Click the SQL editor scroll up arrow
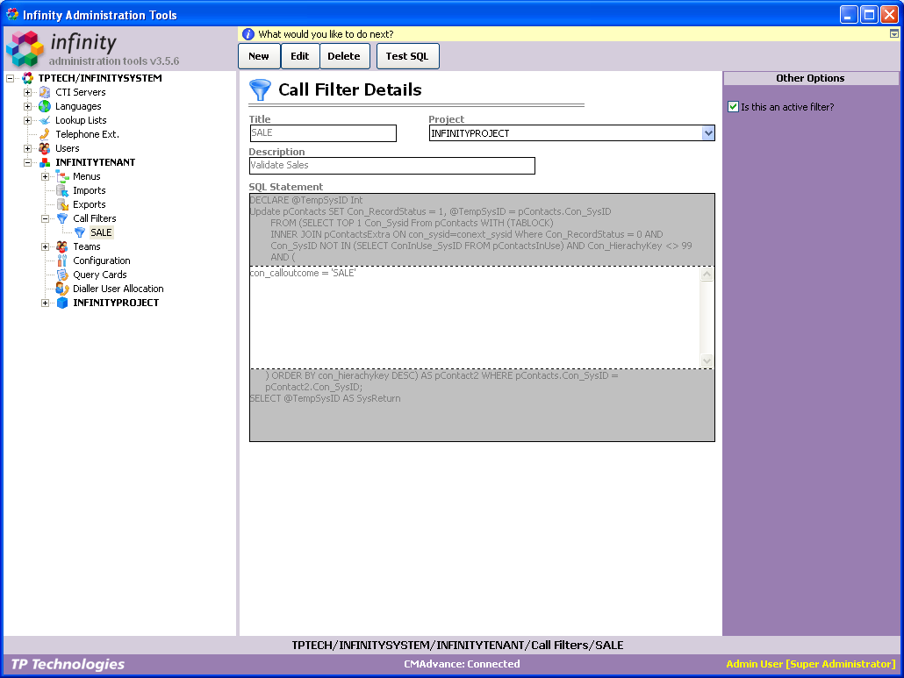This screenshot has height=678, width=904. 707,275
